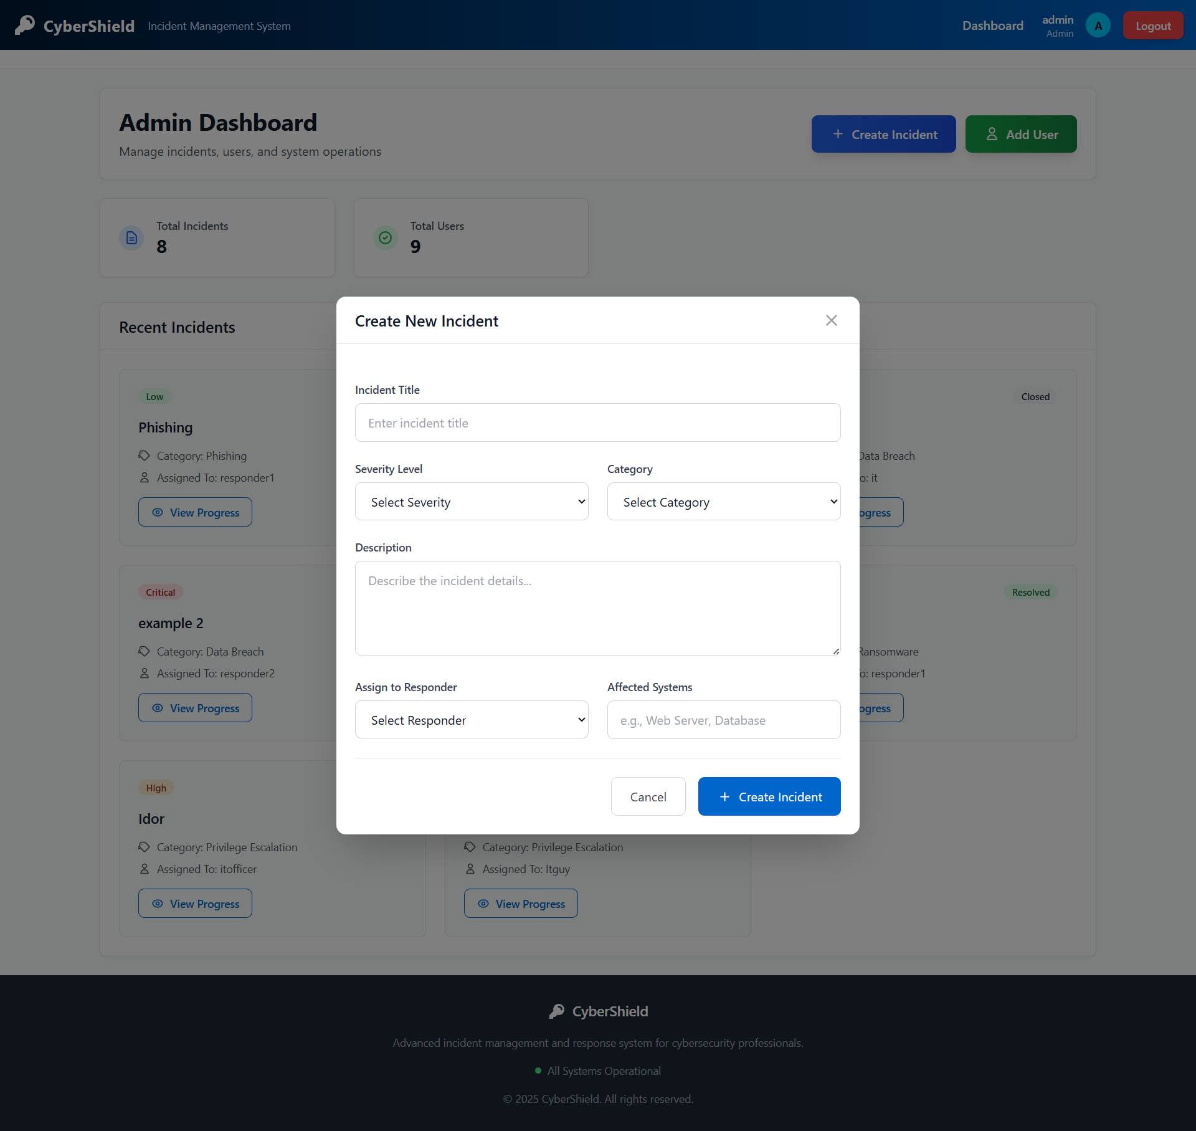This screenshot has height=1131, width=1196.
Task: Go to Dashboard in the top navigation
Action: tap(992, 26)
